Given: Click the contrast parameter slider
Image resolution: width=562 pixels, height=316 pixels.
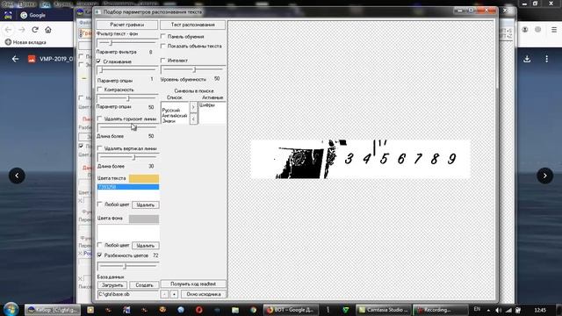Looking at the screenshot, I should click(127, 98).
